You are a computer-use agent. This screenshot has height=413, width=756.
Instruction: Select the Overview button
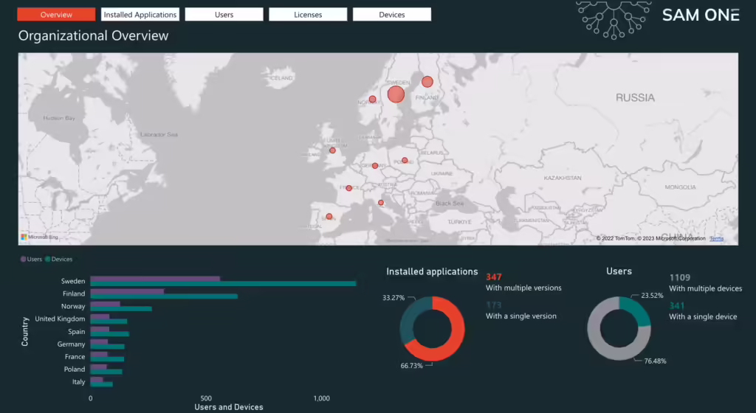point(56,15)
